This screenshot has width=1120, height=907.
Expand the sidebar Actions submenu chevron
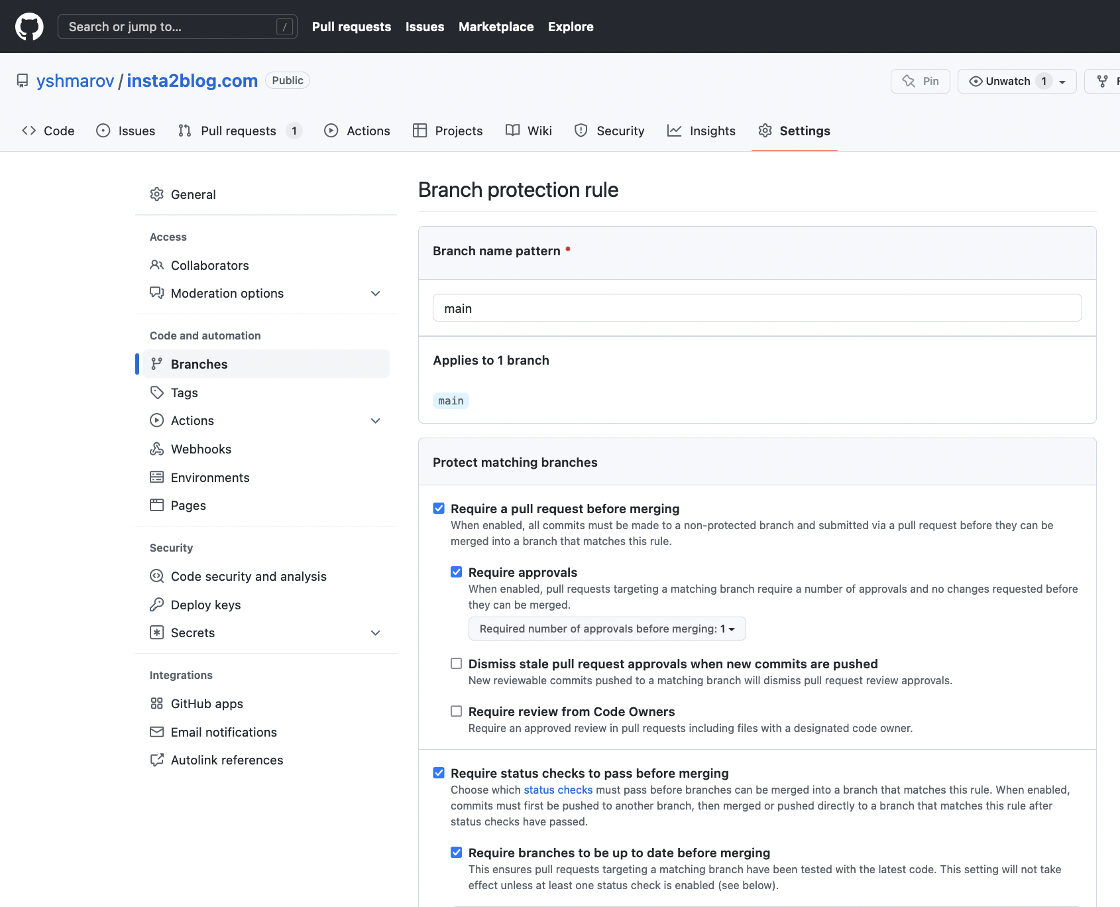[376, 420]
